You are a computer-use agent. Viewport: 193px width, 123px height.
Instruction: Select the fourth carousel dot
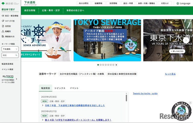(106, 65)
